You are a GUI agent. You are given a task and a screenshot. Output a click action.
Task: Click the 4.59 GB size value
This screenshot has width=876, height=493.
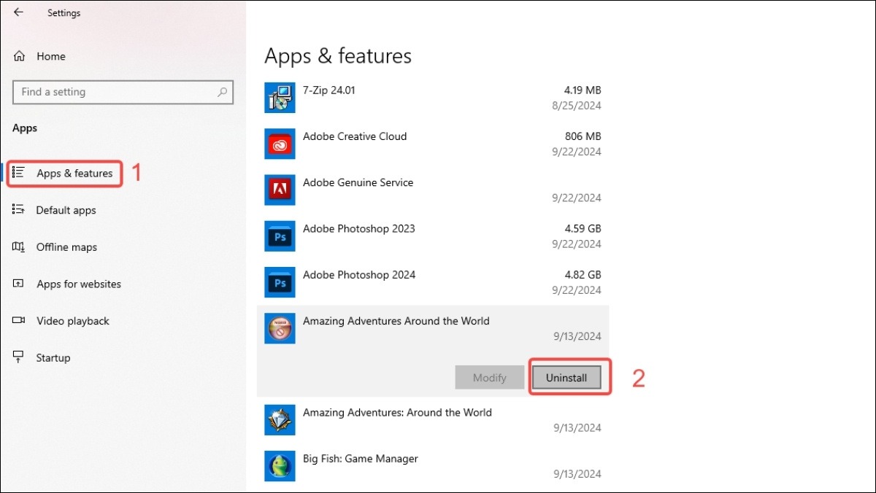click(x=583, y=228)
